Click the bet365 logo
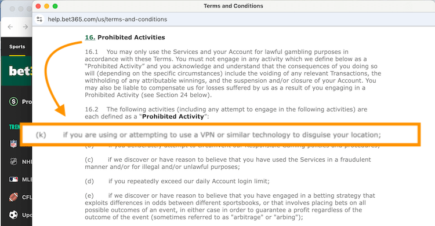The image size is (435, 226). [20, 71]
